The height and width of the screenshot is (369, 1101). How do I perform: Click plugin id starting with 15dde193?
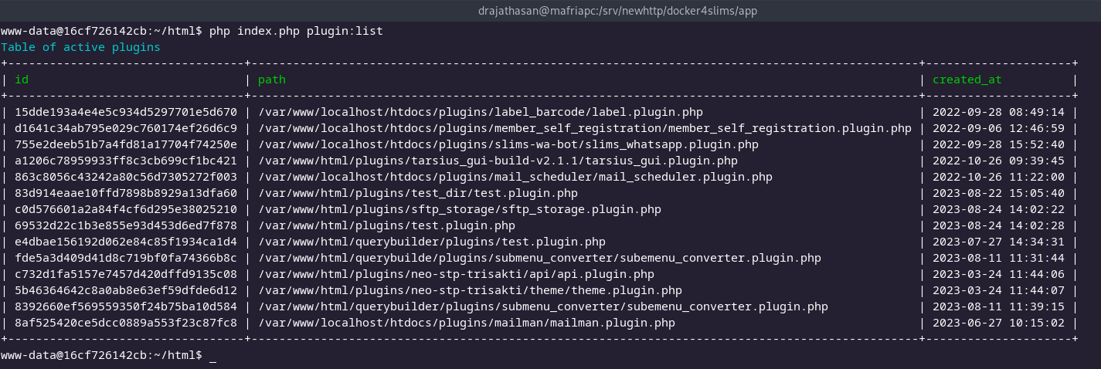tap(125, 112)
